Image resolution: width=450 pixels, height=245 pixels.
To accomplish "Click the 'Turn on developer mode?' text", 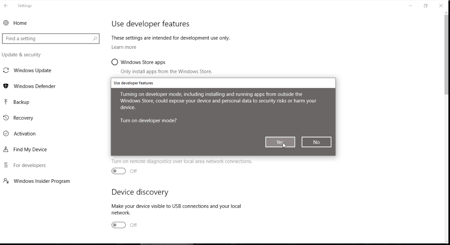I will coord(148,121).
